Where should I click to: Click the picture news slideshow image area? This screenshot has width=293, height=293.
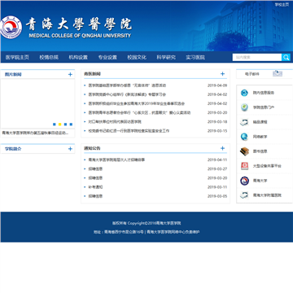37,103
